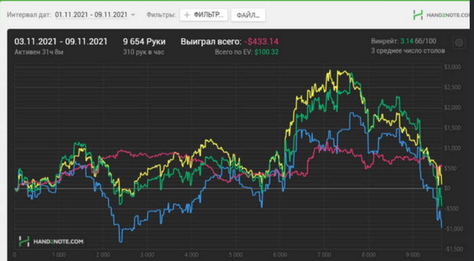Click the '9 654 Руки' hand count
The width and height of the screenshot is (474, 261).
pyautogui.click(x=144, y=42)
